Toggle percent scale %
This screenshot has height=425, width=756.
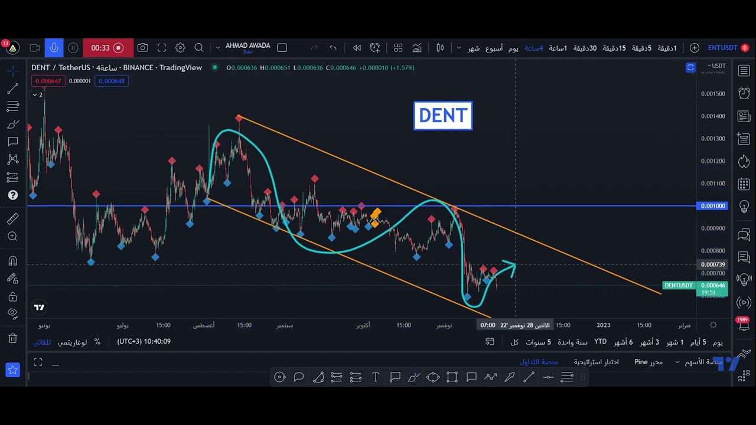[97, 342]
